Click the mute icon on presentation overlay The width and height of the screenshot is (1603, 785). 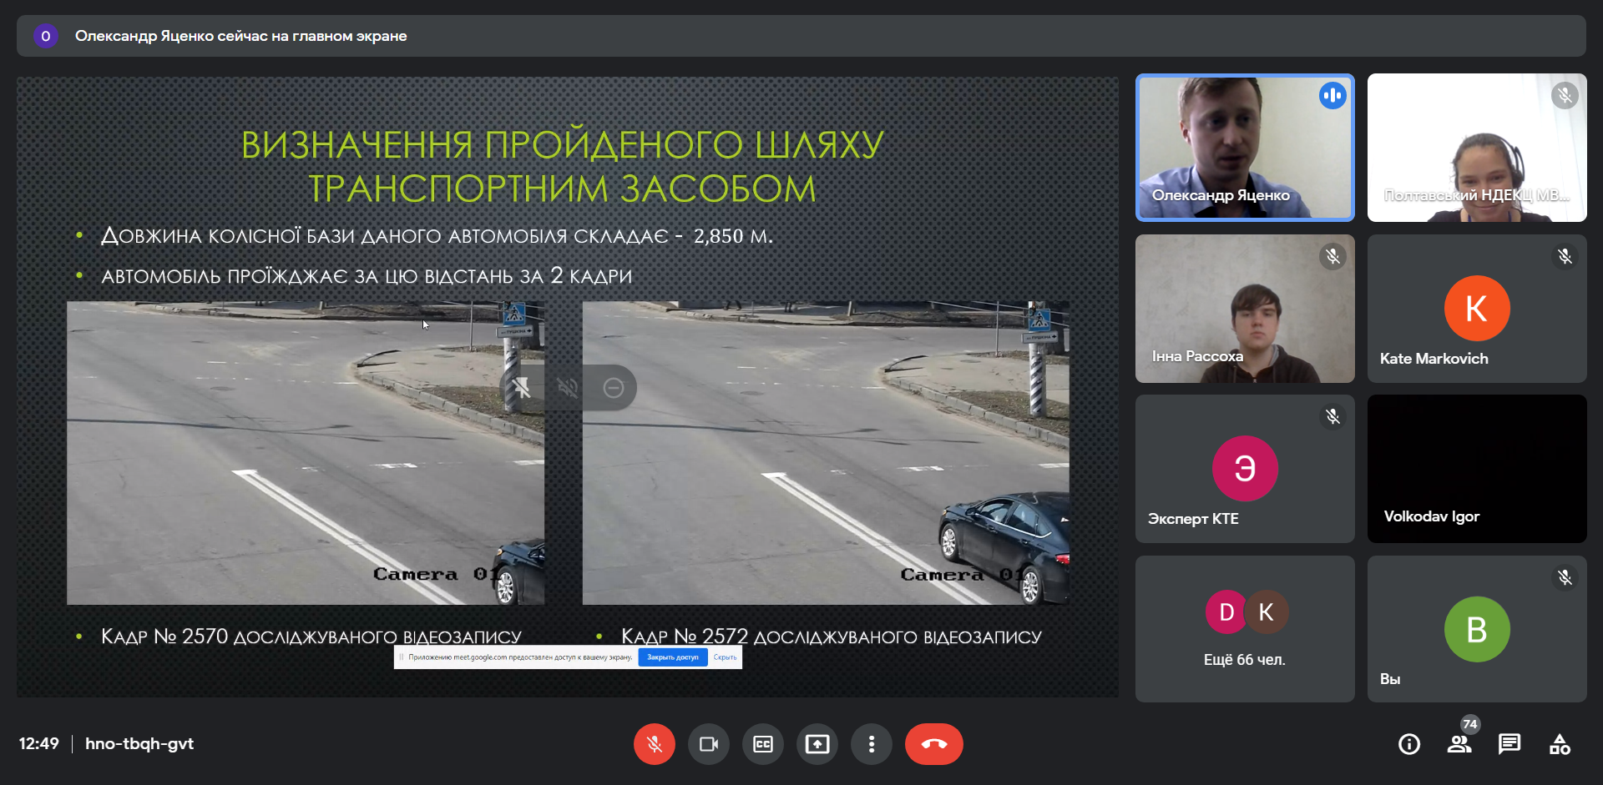click(x=568, y=388)
